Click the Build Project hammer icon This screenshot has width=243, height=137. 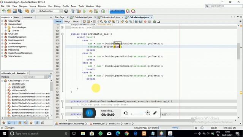(x=73, y=11)
